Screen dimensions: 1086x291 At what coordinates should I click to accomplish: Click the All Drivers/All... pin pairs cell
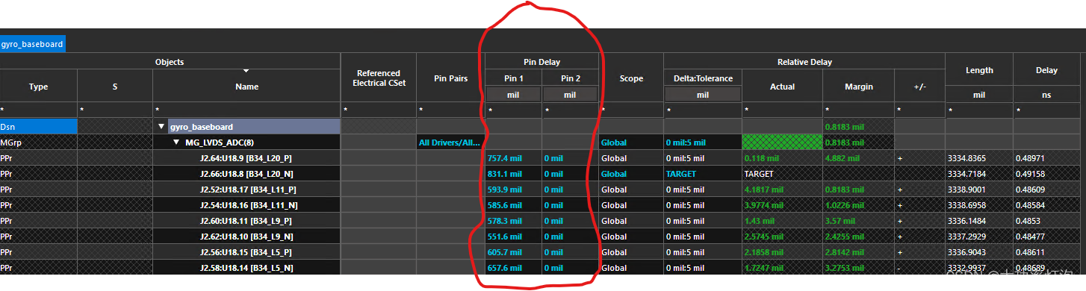click(x=450, y=143)
